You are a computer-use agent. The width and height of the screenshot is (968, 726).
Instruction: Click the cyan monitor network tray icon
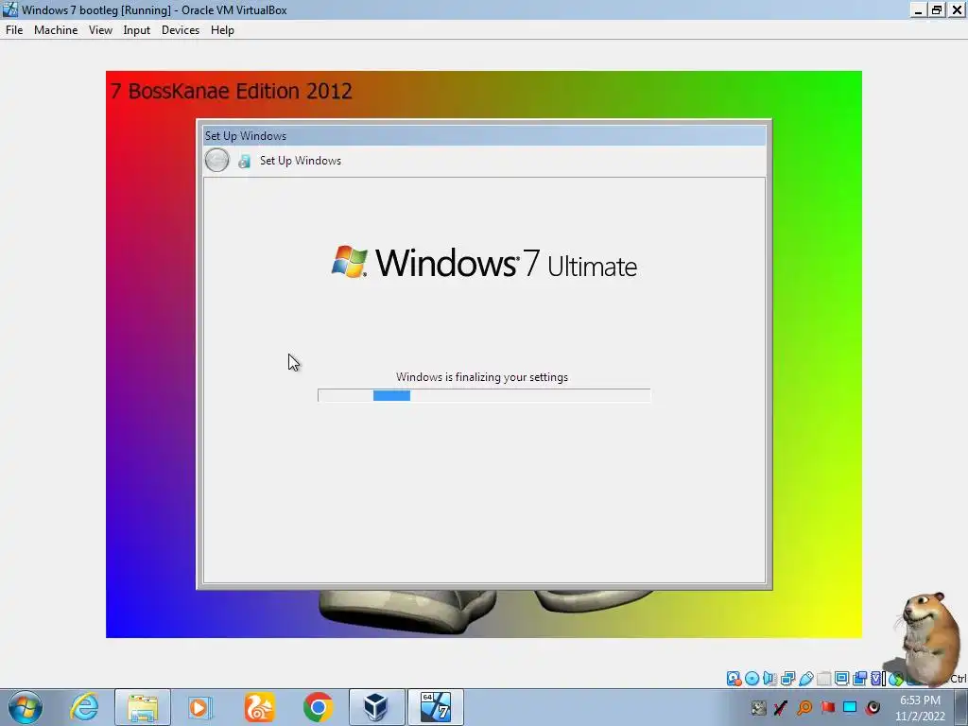[850, 707]
